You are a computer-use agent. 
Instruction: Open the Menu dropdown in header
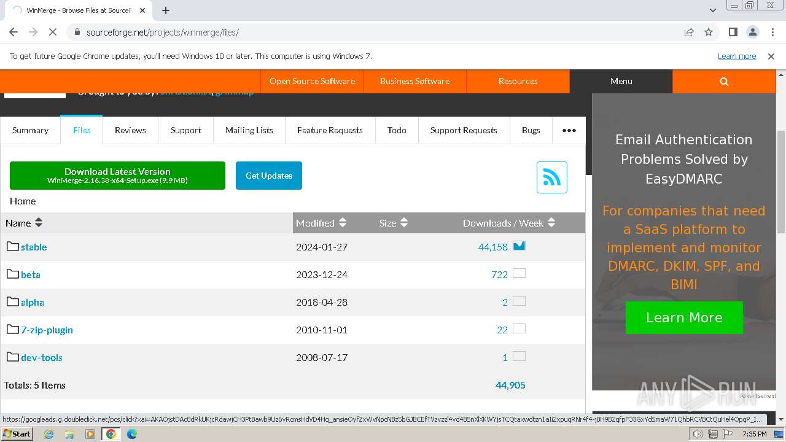[x=621, y=81]
